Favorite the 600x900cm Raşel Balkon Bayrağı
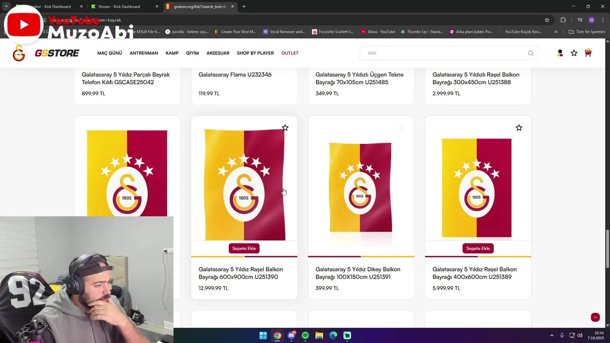 285,128
